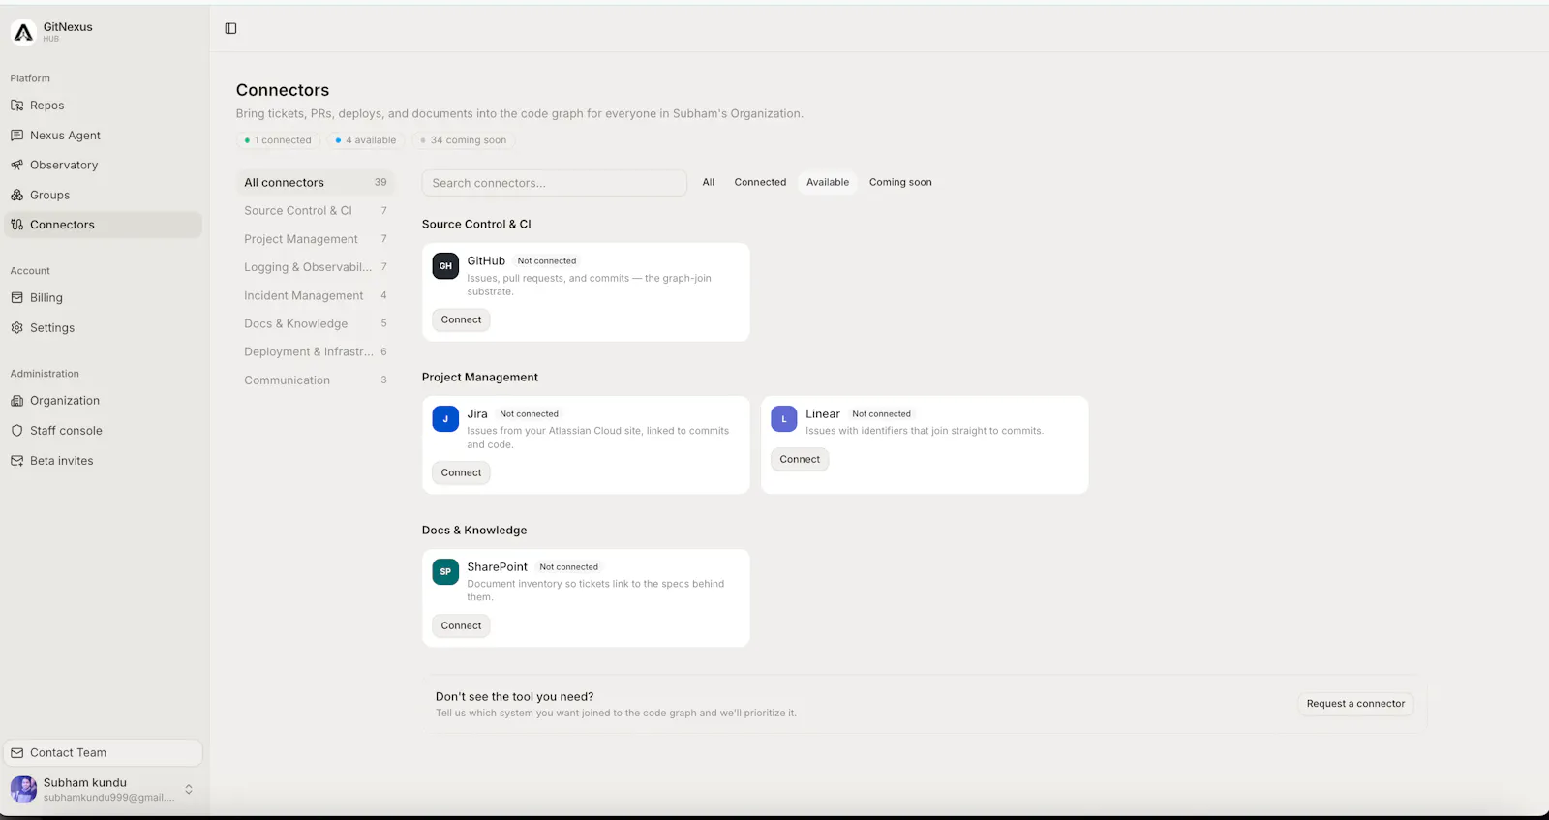Click the Connectors page heading
Screen dimensions: 1549x820
(283, 90)
